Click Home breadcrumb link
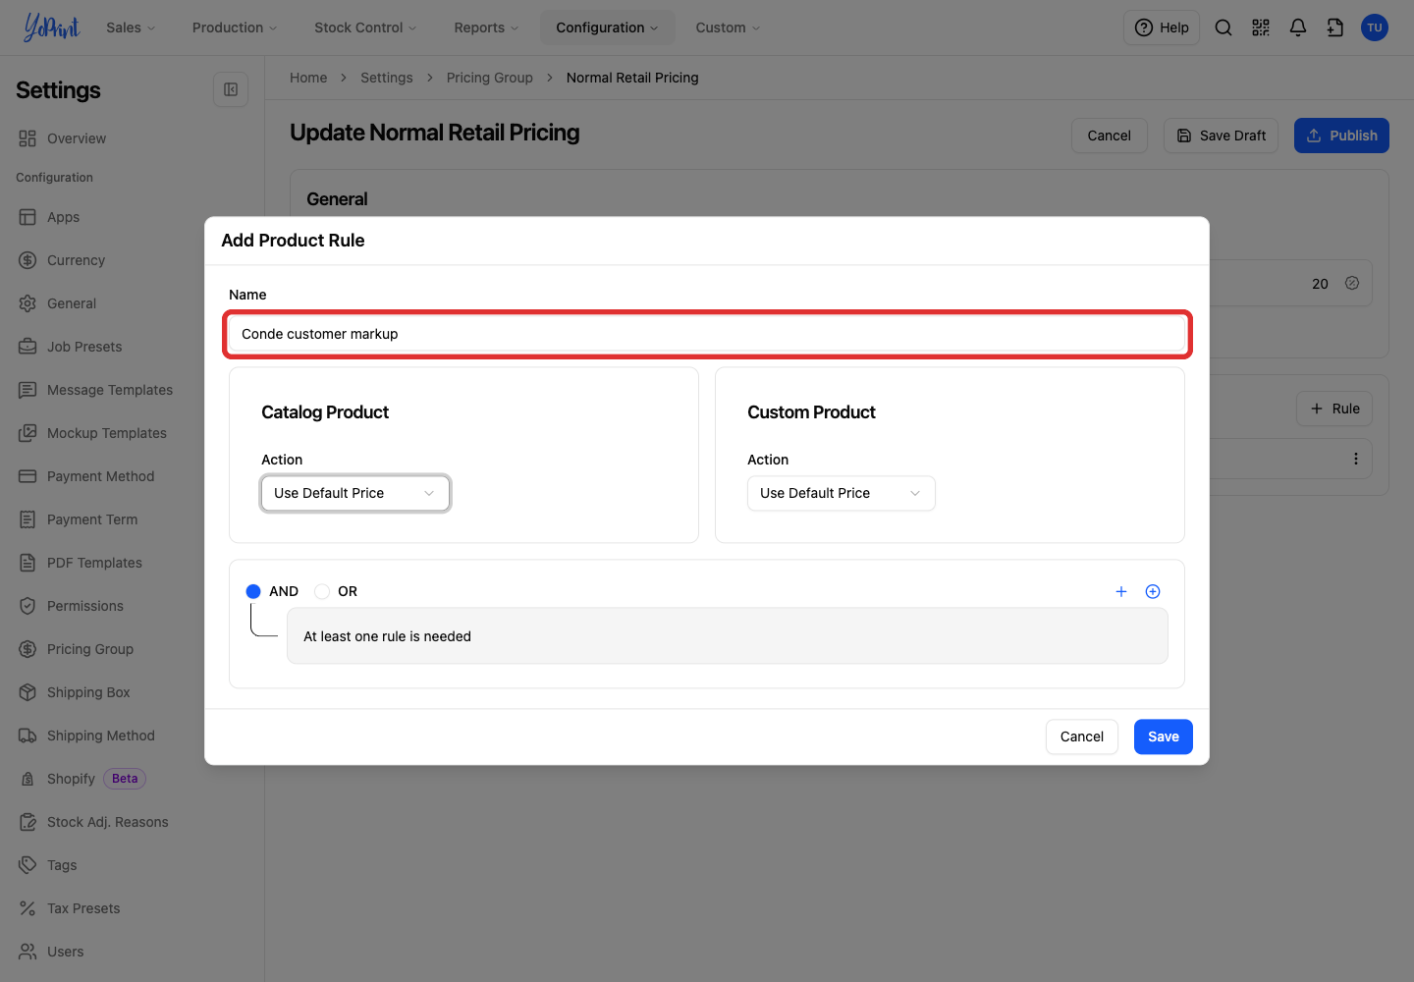 tap(308, 78)
